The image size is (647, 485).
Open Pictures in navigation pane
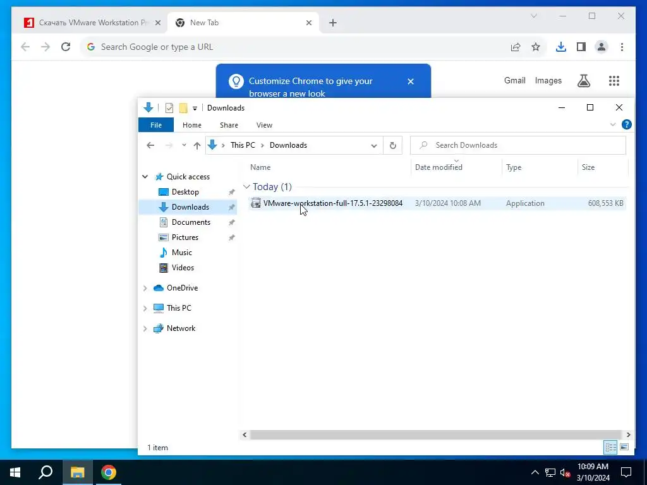tap(185, 237)
